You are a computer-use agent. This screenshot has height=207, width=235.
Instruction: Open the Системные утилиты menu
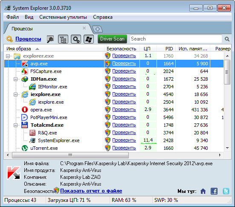[63, 17]
